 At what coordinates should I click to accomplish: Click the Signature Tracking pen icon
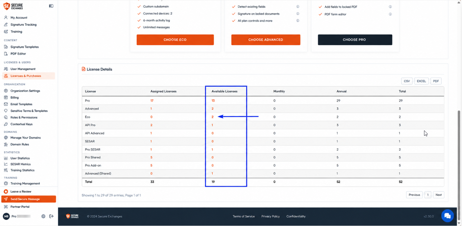coord(6,24)
